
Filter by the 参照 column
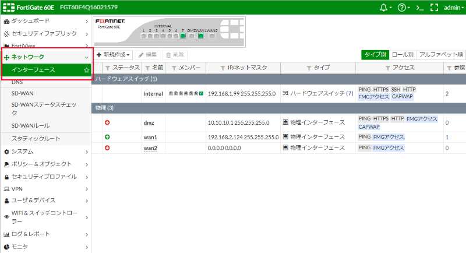449,68
